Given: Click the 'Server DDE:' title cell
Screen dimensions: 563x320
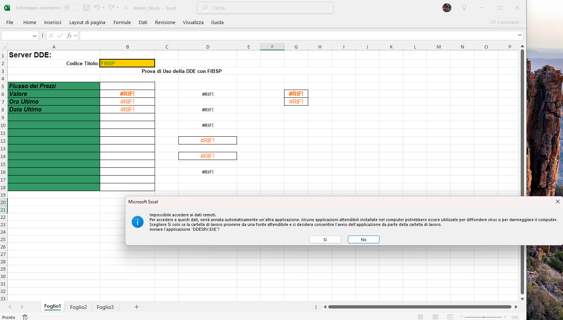Looking at the screenshot, I should point(54,55).
